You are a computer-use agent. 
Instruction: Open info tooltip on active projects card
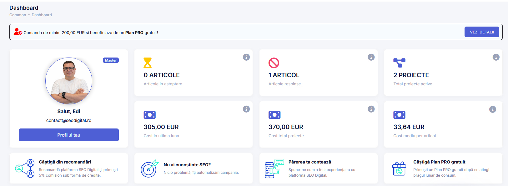coord(496,57)
